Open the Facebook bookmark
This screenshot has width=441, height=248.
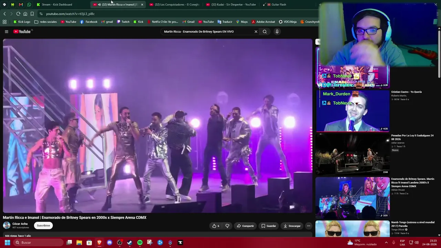pos(89,22)
